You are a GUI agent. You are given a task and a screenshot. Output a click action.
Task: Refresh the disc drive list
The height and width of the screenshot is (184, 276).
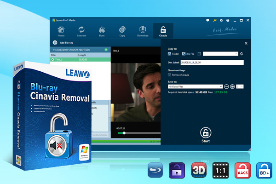(x=241, y=54)
